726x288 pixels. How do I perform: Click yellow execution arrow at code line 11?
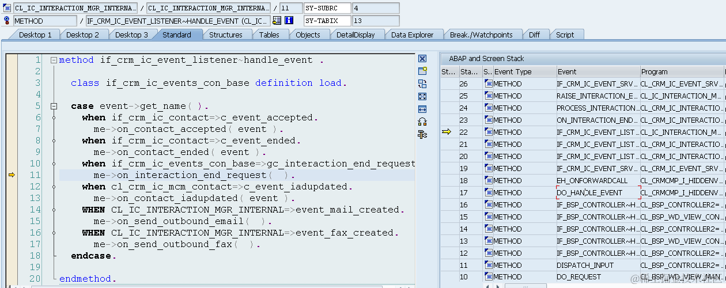(12, 175)
